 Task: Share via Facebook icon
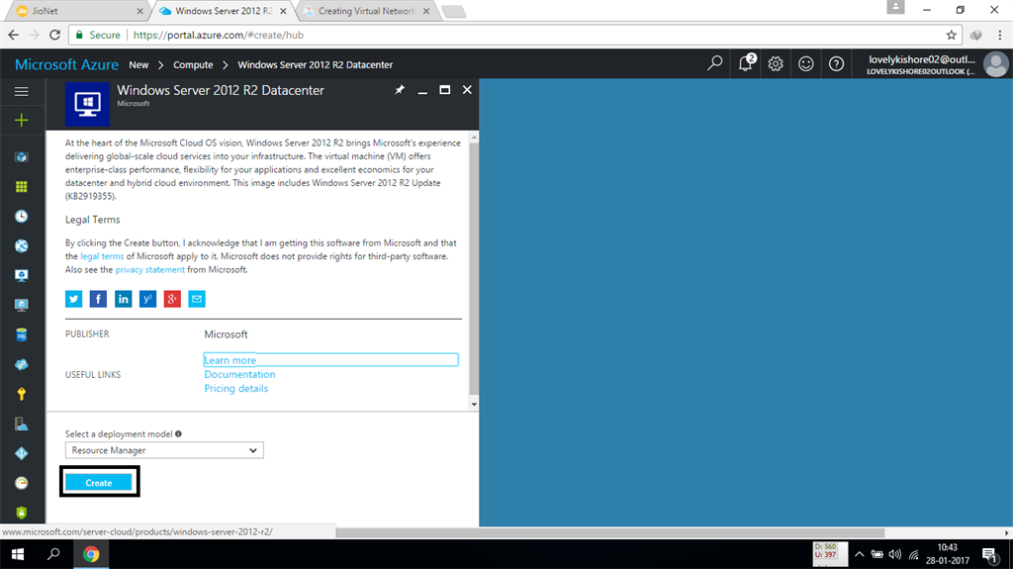(98, 299)
